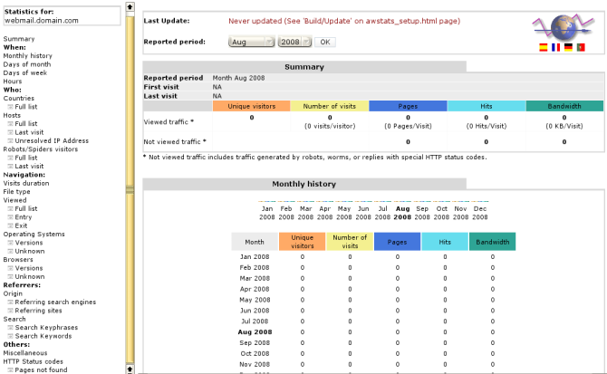607x374 pixels.
Task: Click the small icon beside Exit
Action: click(x=11, y=225)
